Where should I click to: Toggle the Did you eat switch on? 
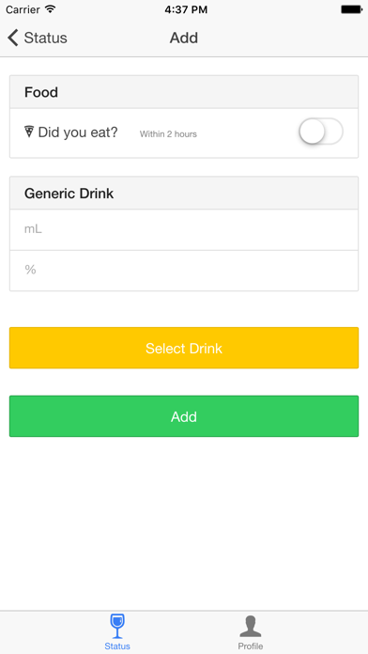pyautogui.click(x=321, y=133)
